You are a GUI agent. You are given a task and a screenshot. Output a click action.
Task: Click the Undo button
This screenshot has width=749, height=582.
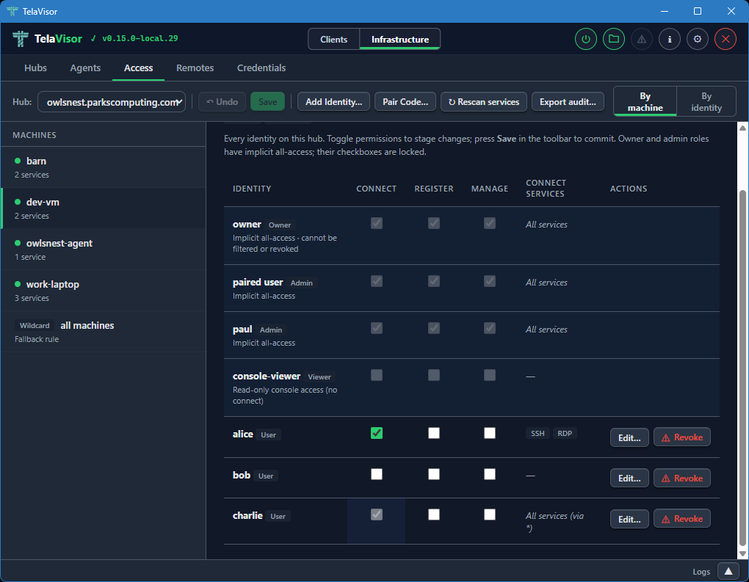coord(222,102)
